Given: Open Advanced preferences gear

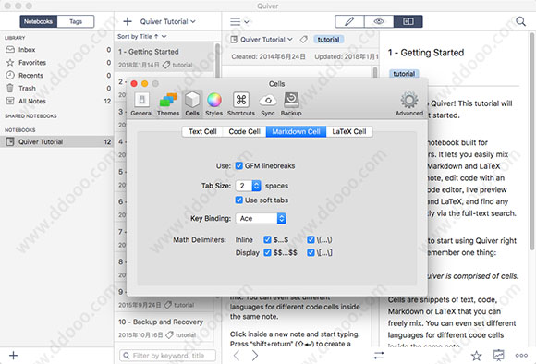Looking at the screenshot, I should [409, 104].
